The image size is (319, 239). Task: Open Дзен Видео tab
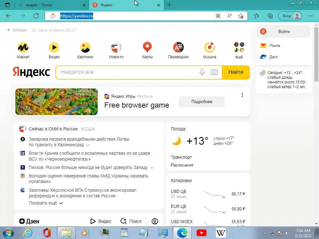(x=101, y=221)
